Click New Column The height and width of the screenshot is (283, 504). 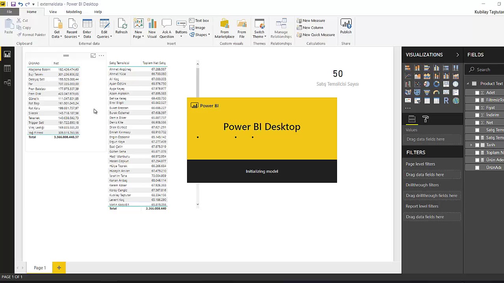click(x=310, y=28)
